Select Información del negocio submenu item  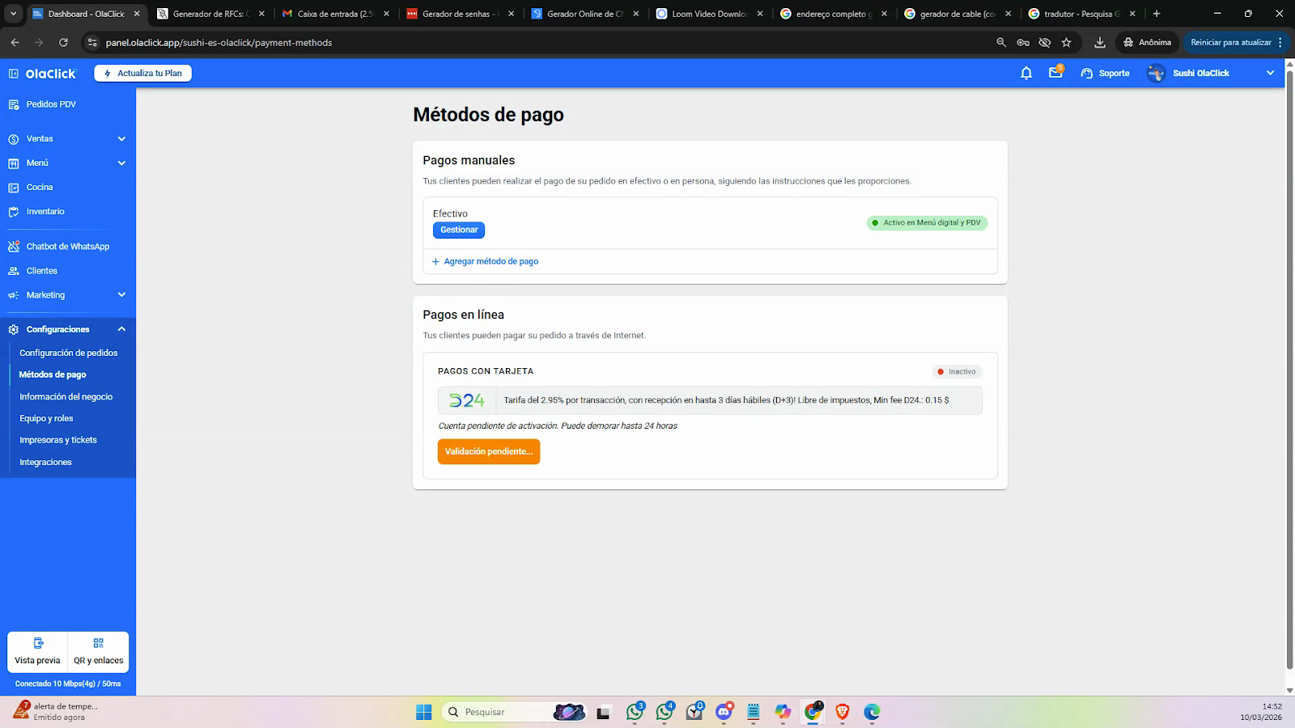(66, 397)
